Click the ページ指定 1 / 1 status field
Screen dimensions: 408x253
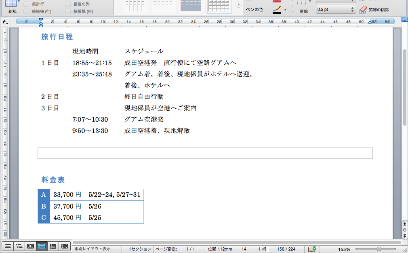tap(175, 249)
